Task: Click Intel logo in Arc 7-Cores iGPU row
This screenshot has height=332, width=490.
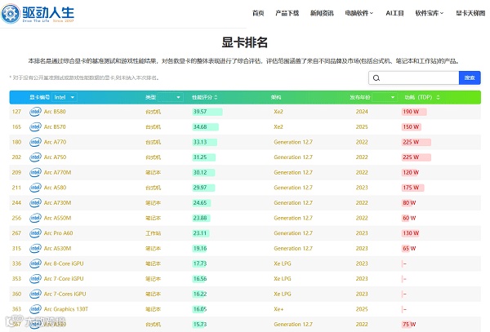Action: click(35, 294)
